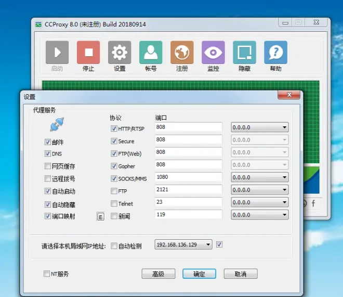
Task: Toggle the checkbox right of the IP dropdown
Action: (219, 244)
